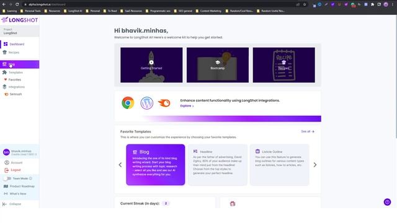Click the share icon in address bar

(x=298, y=4)
